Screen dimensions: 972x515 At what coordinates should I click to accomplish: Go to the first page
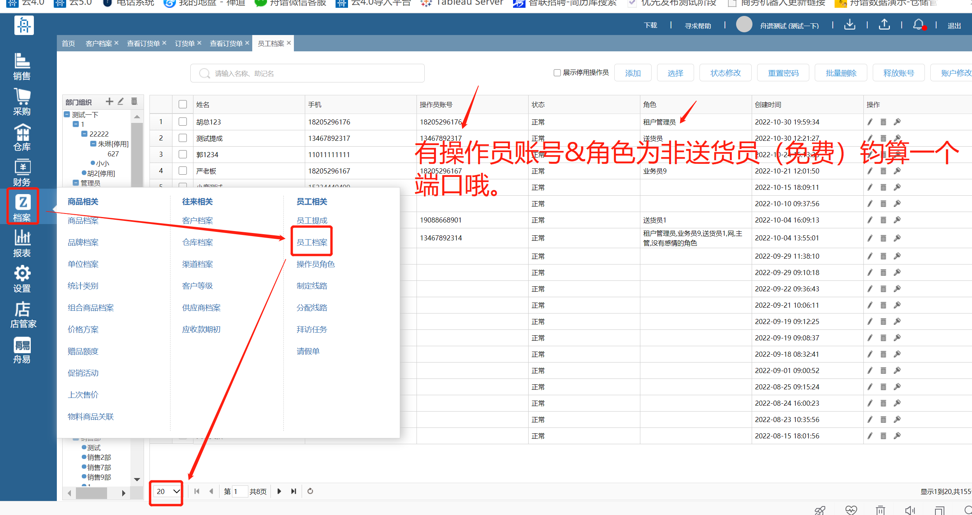coord(197,491)
